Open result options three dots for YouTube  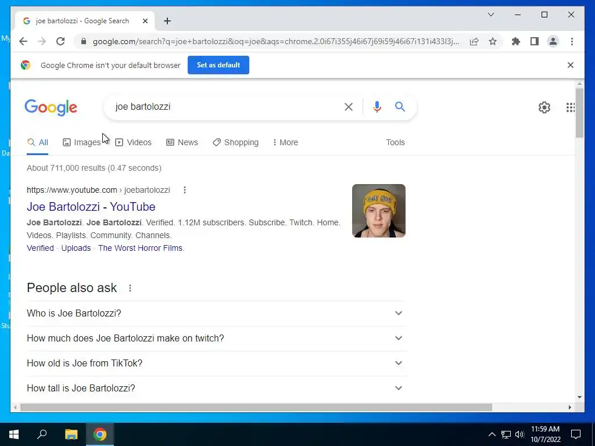184,190
